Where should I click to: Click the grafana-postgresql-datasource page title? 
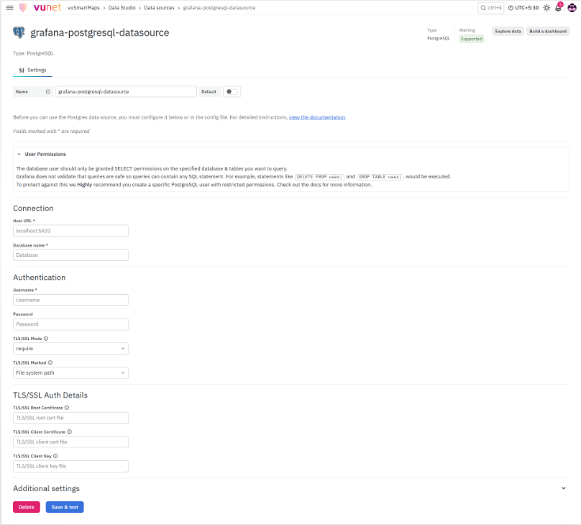pyautogui.click(x=100, y=32)
